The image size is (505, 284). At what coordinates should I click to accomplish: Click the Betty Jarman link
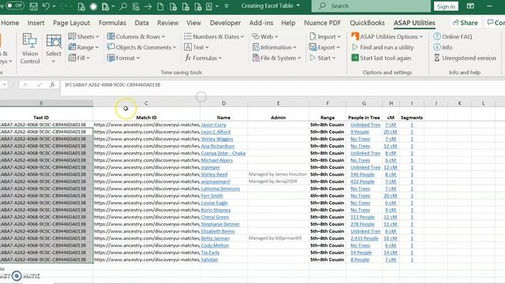pos(215,238)
